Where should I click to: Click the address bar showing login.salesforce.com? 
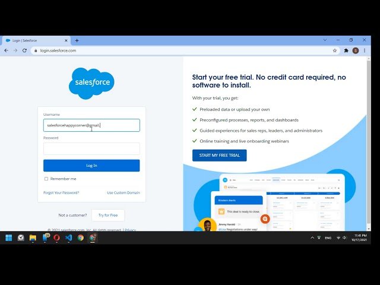[x=178, y=50]
